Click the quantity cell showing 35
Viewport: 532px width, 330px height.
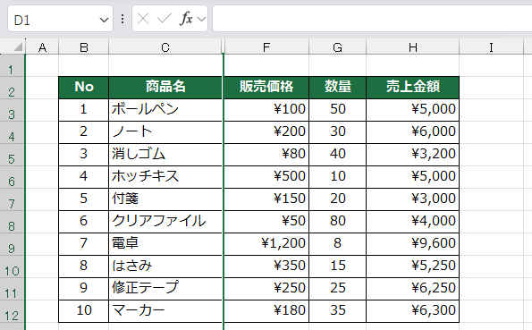click(338, 311)
